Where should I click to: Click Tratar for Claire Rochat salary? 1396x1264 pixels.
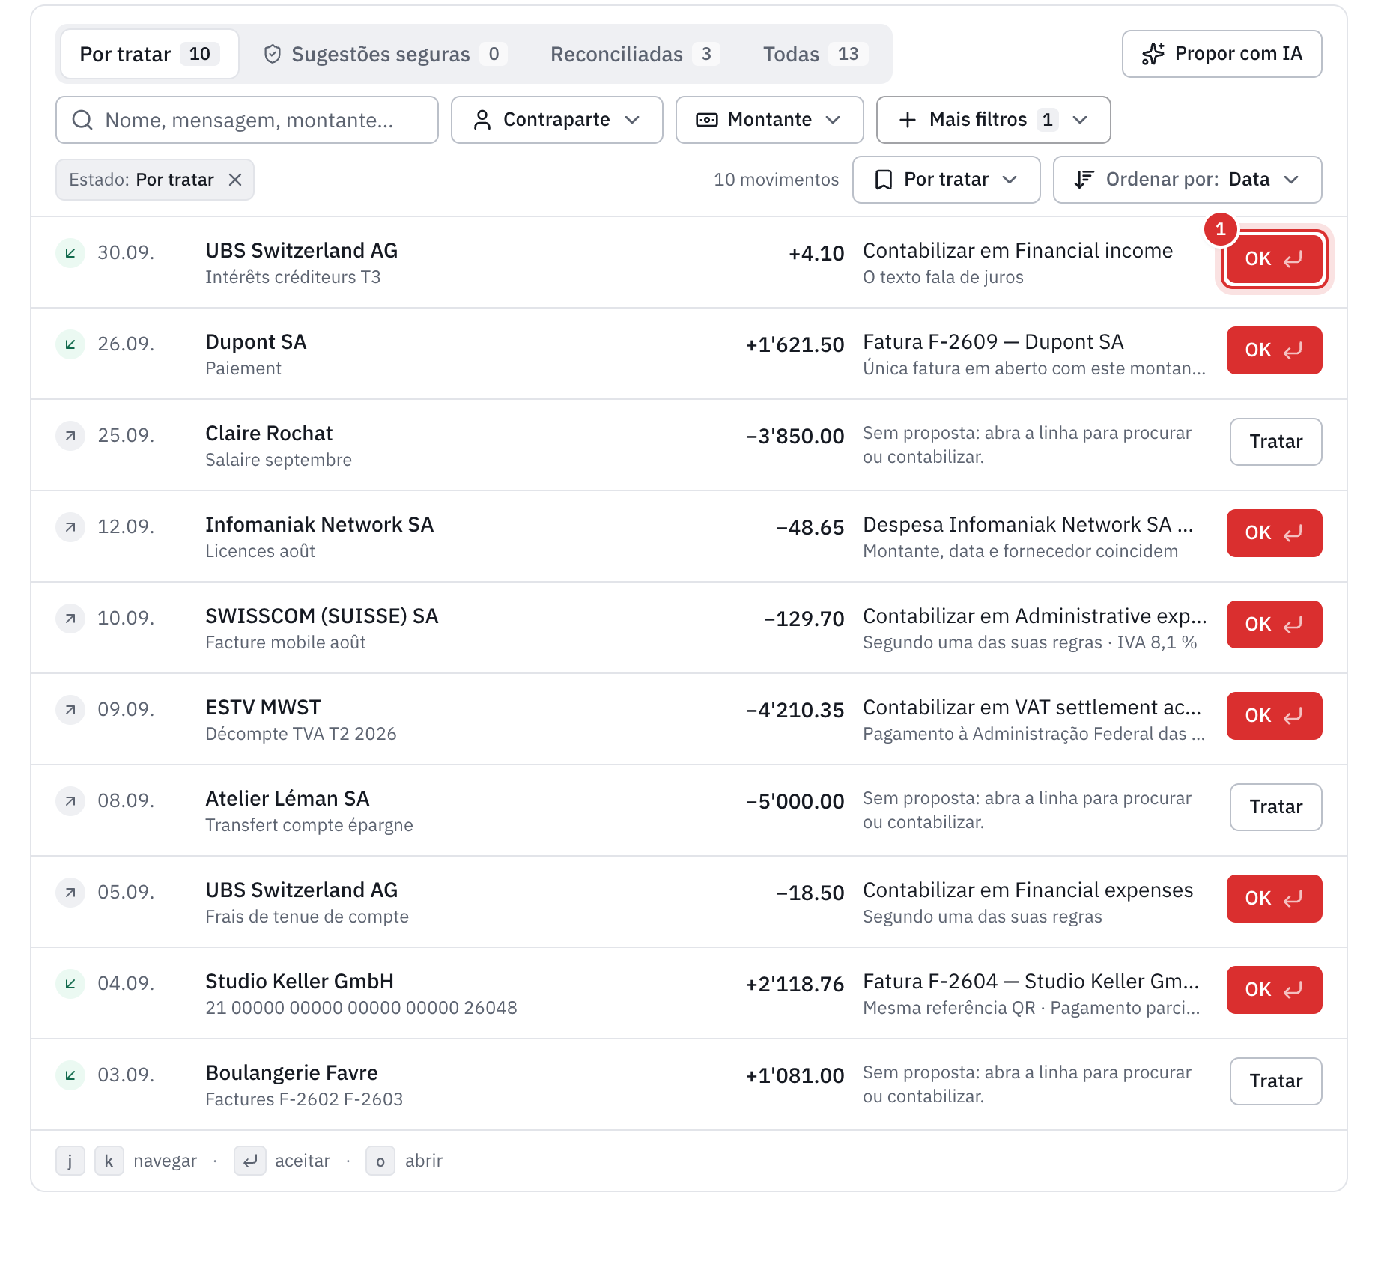tap(1275, 442)
